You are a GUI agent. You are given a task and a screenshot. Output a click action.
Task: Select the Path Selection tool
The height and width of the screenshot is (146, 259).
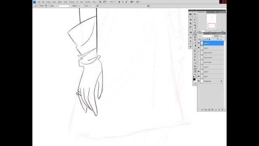point(195,60)
